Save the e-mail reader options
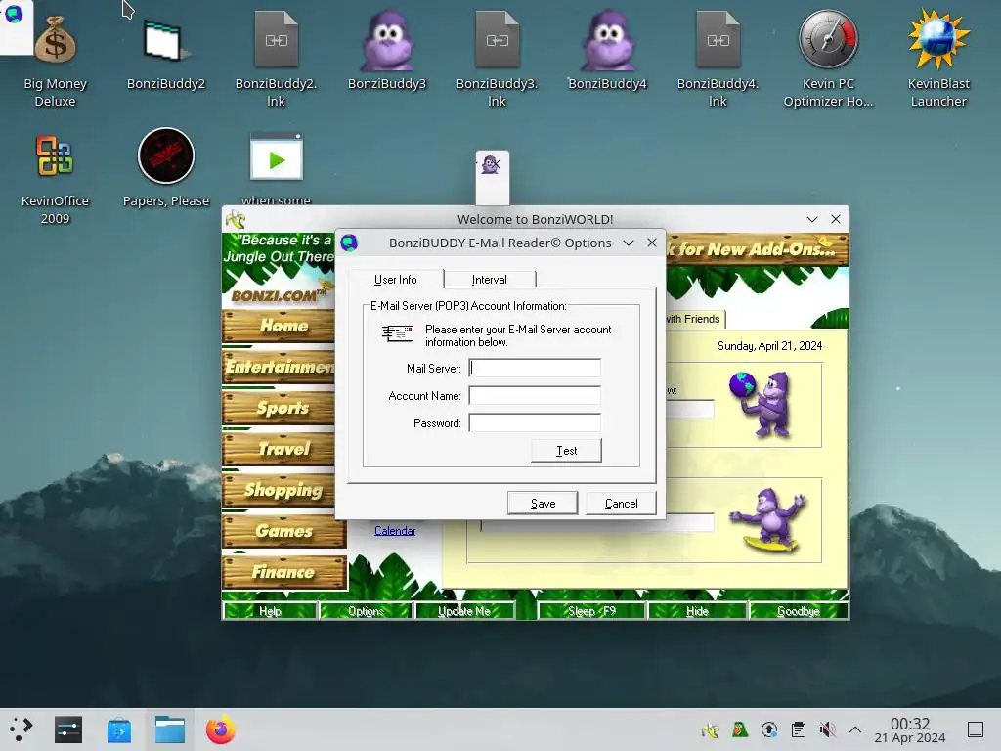 pyautogui.click(x=543, y=504)
